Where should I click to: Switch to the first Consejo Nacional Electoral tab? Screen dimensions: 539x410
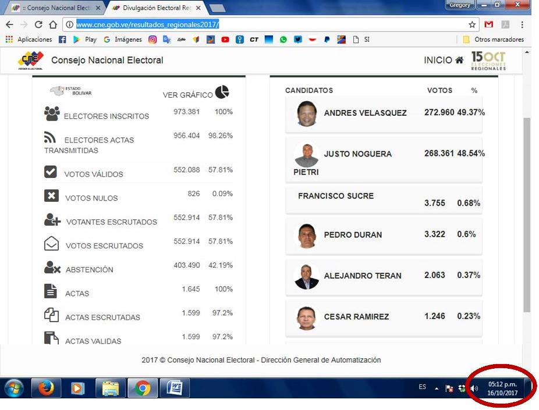(x=52, y=8)
